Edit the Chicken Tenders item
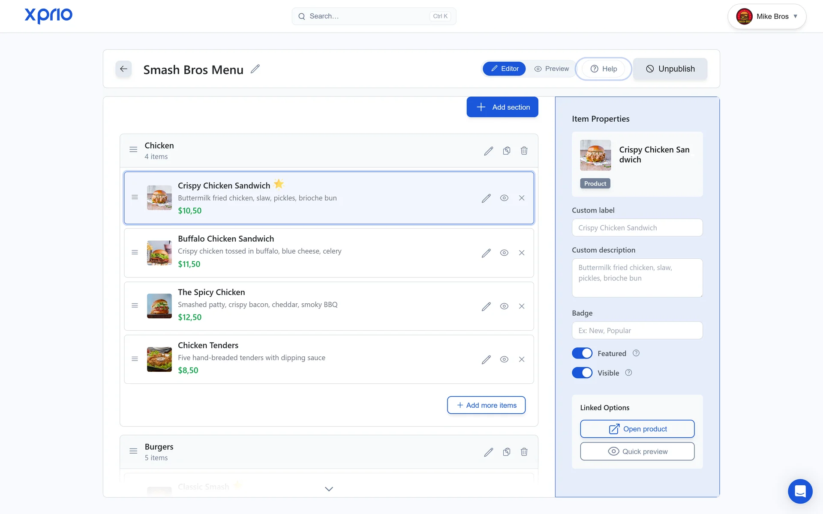The image size is (823, 514). pyautogui.click(x=486, y=359)
